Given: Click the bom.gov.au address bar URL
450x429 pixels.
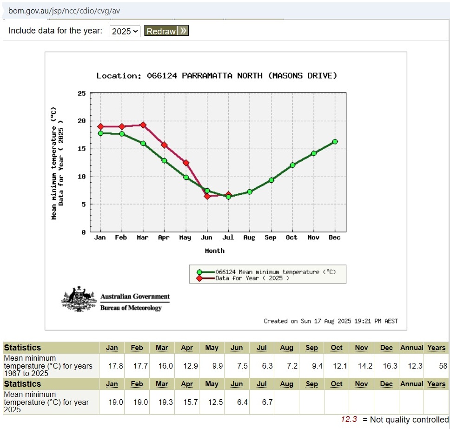Looking at the screenshot, I should coord(64,11).
